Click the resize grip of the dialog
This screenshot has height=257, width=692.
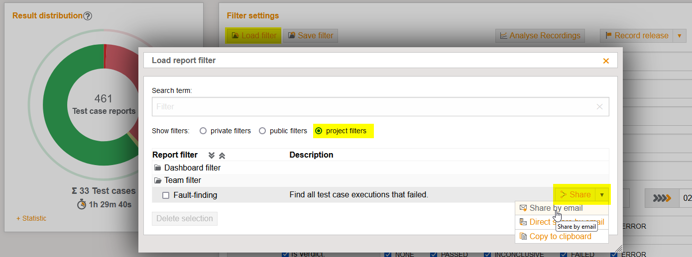618,248
